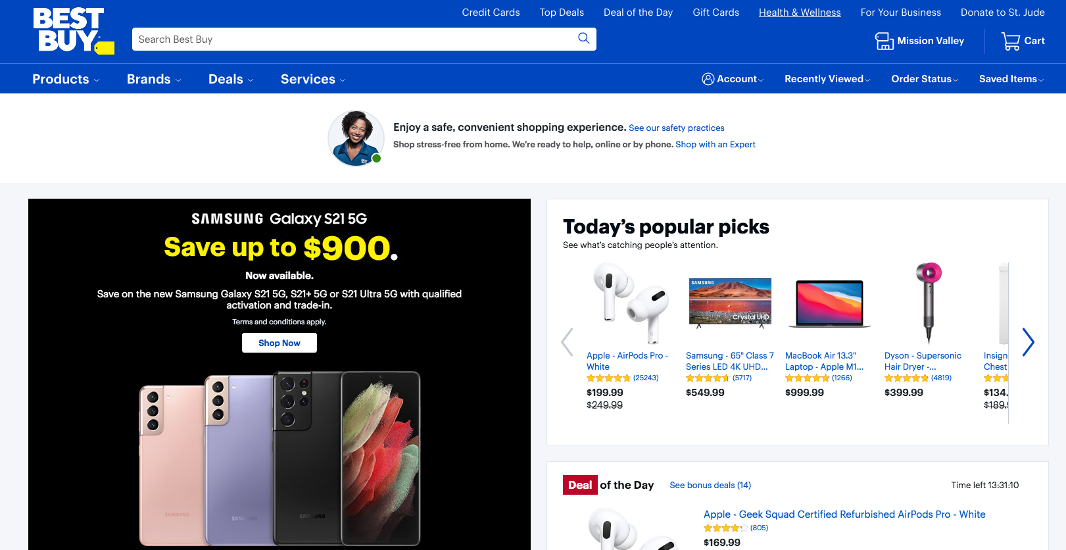1066x550 pixels.
Task: Go back with popular picks left arrow
Action: click(x=567, y=342)
